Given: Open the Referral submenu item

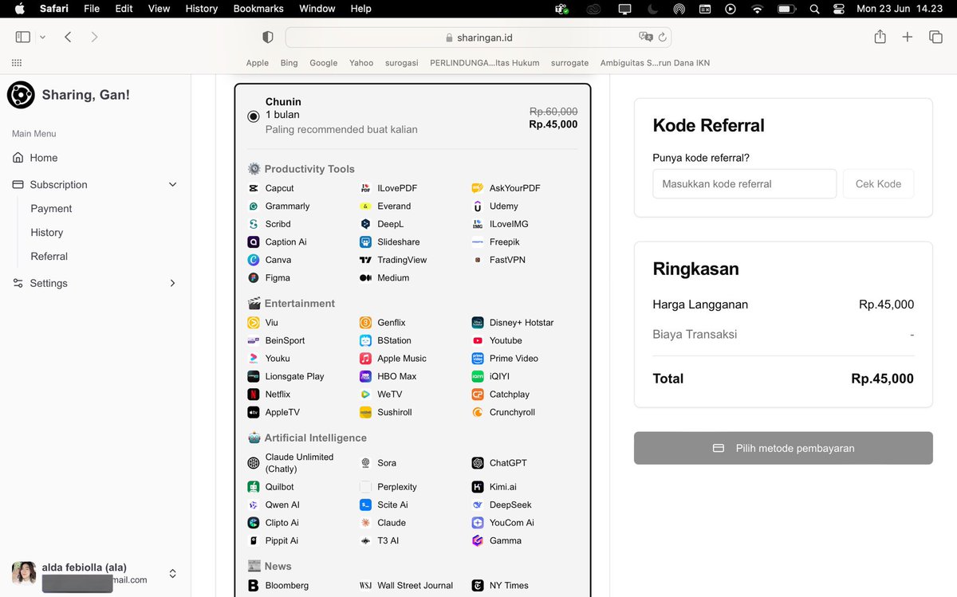Looking at the screenshot, I should pyautogui.click(x=49, y=257).
